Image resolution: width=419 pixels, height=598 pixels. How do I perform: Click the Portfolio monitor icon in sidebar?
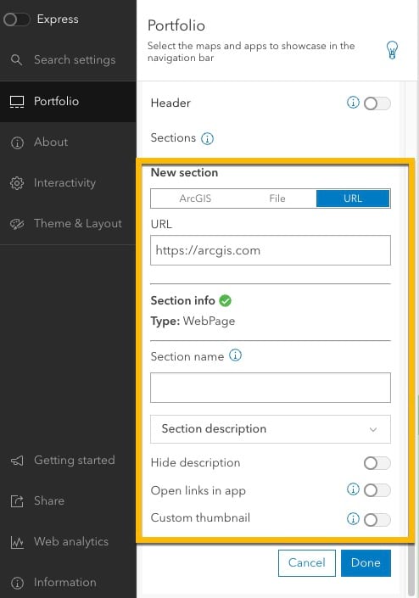(x=17, y=102)
